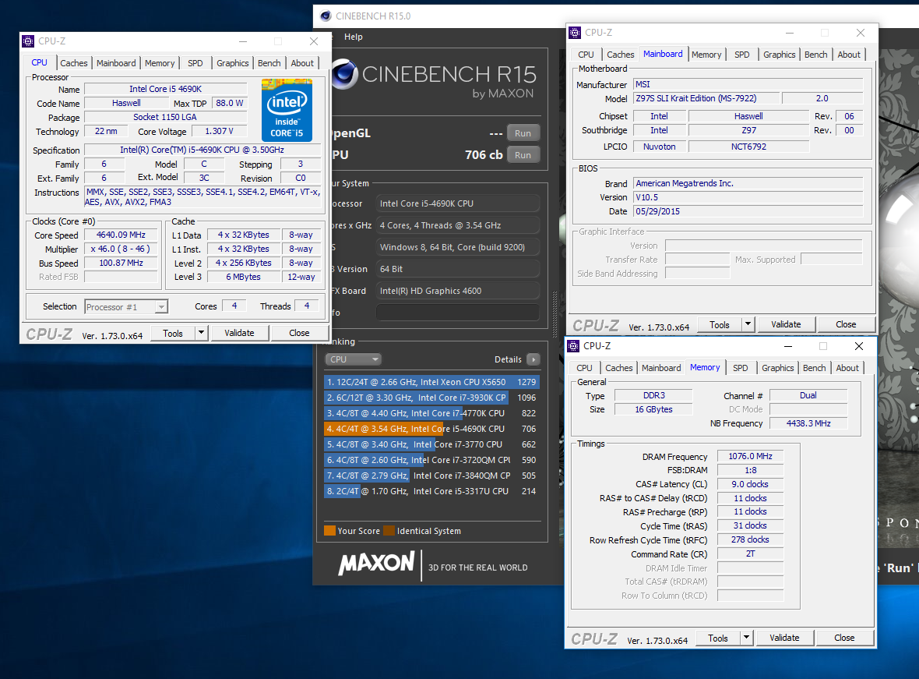The height and width of the screenshot is (679, 919).
Task: Run the CPU benchmark in Cinebench
Action: pyautogui.click(x=523, y=155)
